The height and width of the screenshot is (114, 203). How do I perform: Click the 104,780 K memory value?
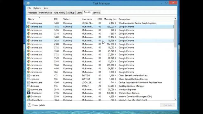111,44
